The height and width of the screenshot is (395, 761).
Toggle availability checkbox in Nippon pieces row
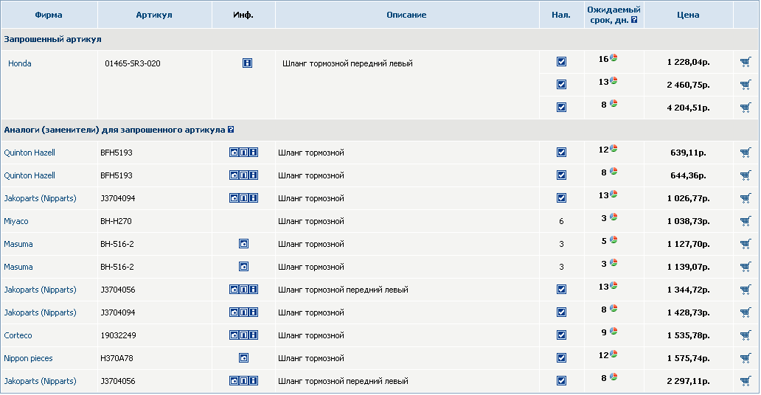(x=561, y=358)
